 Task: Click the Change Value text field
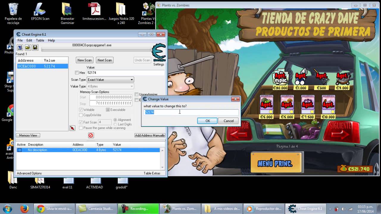[x=191, y=112]
